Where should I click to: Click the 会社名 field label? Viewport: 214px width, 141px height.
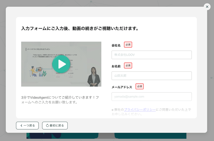point(116,46)
